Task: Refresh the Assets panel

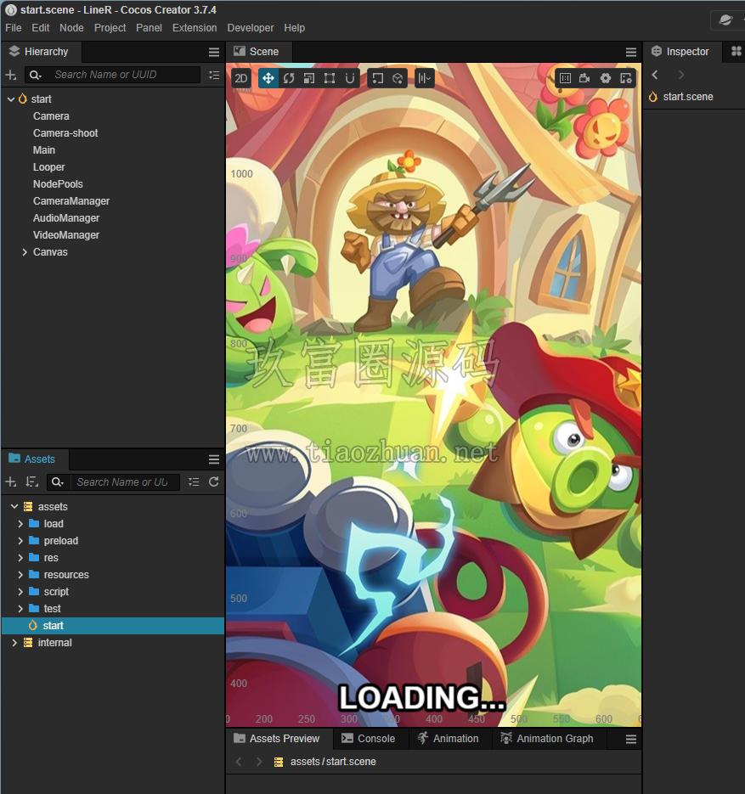Action: click(x=214, y=482)
